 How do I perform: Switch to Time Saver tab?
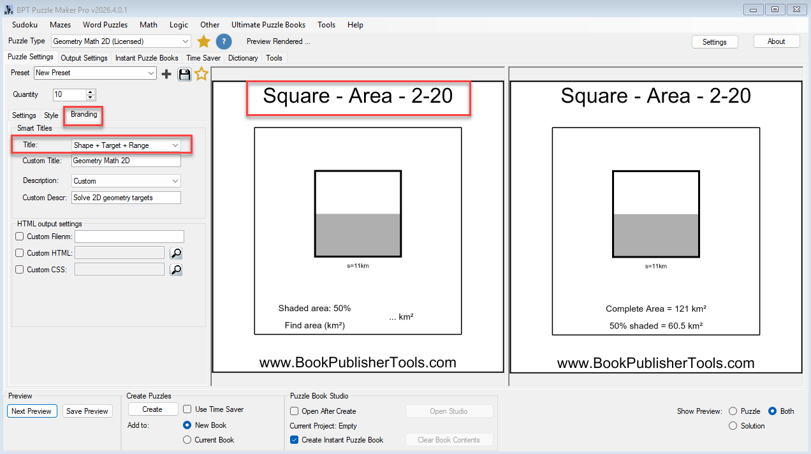click(203, 58)
